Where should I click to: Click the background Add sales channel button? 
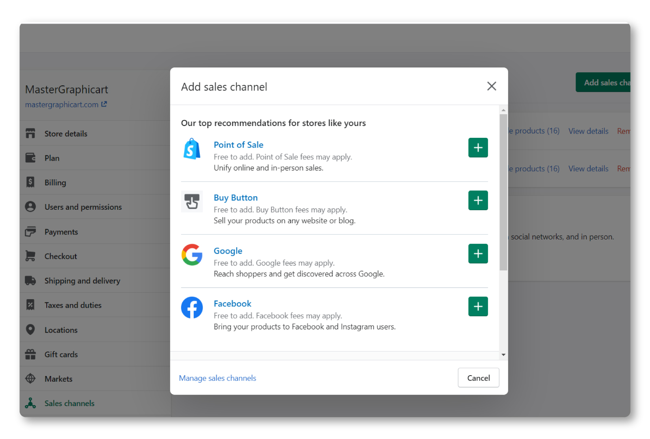603,83
